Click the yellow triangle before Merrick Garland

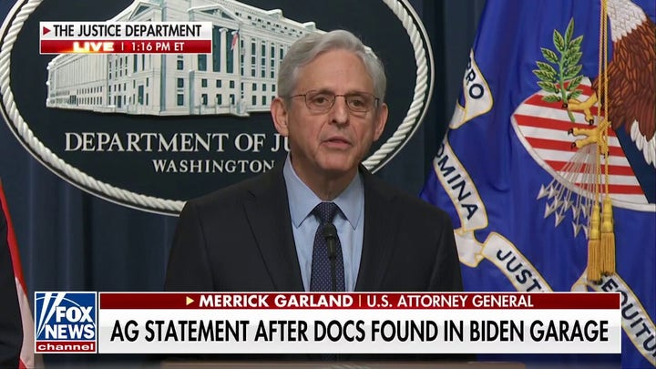tap(190, 301)
